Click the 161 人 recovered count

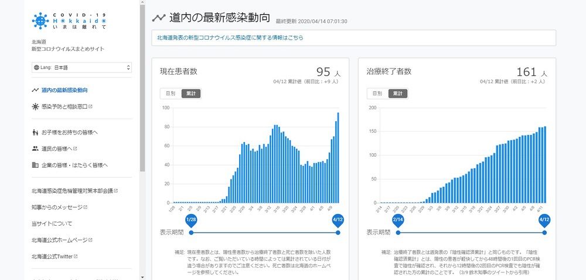[x=532, y=71]
